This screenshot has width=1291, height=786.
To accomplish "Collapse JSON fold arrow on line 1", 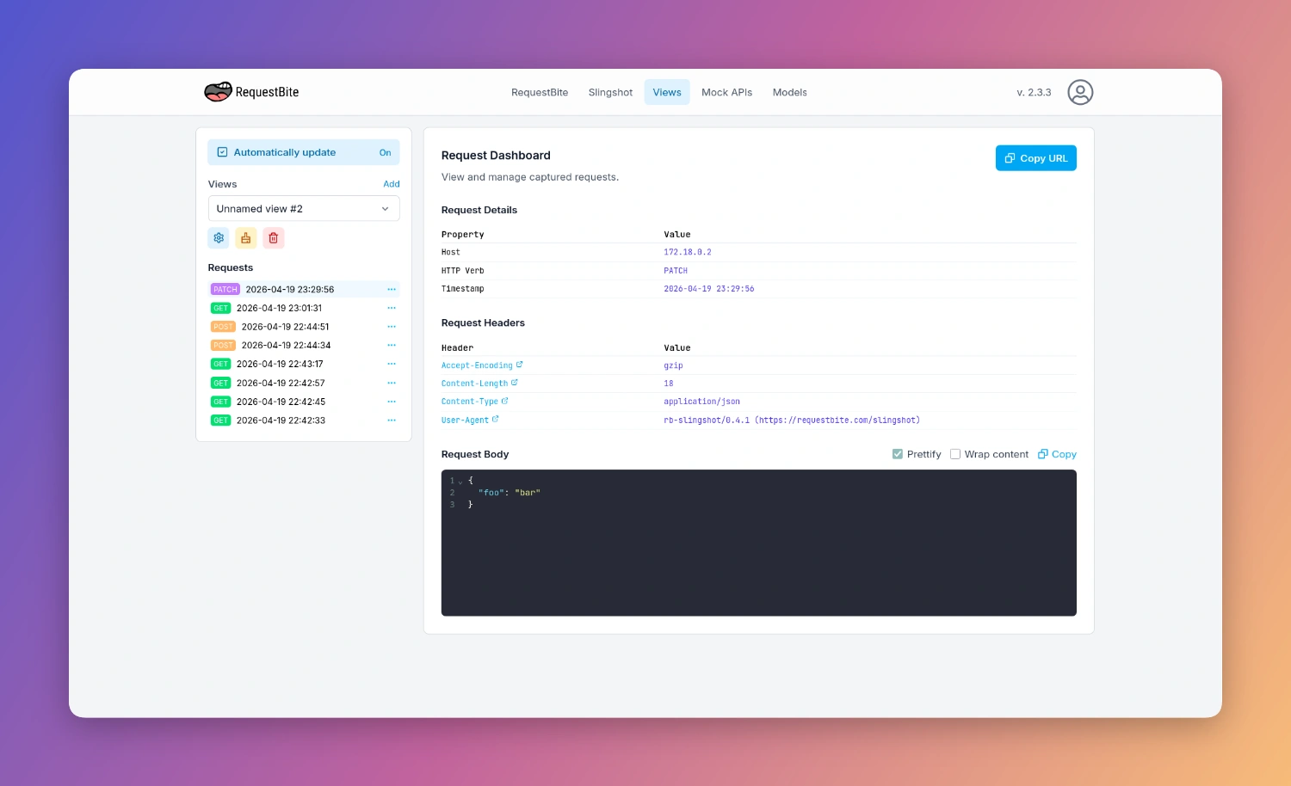I will click(x=460, y=482).
